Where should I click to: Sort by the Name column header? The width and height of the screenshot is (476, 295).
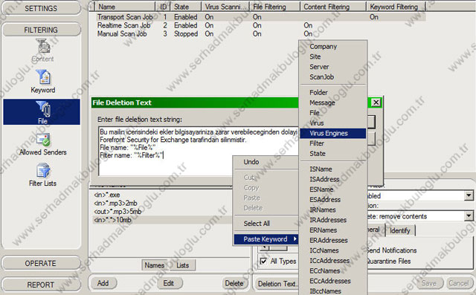[x=125, y=7]
